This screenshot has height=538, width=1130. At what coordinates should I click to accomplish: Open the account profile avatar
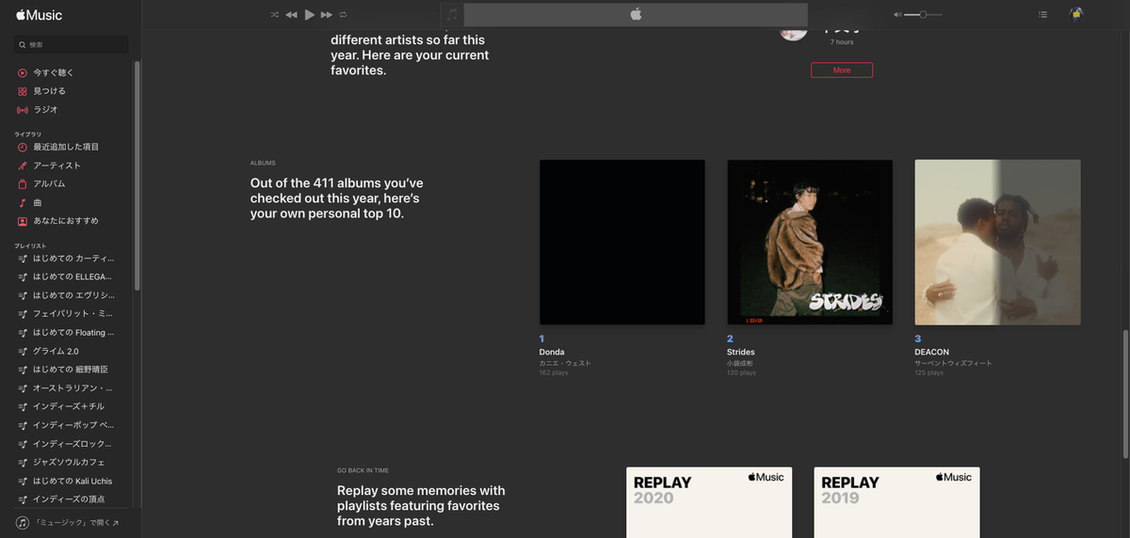coord(1076,14)
